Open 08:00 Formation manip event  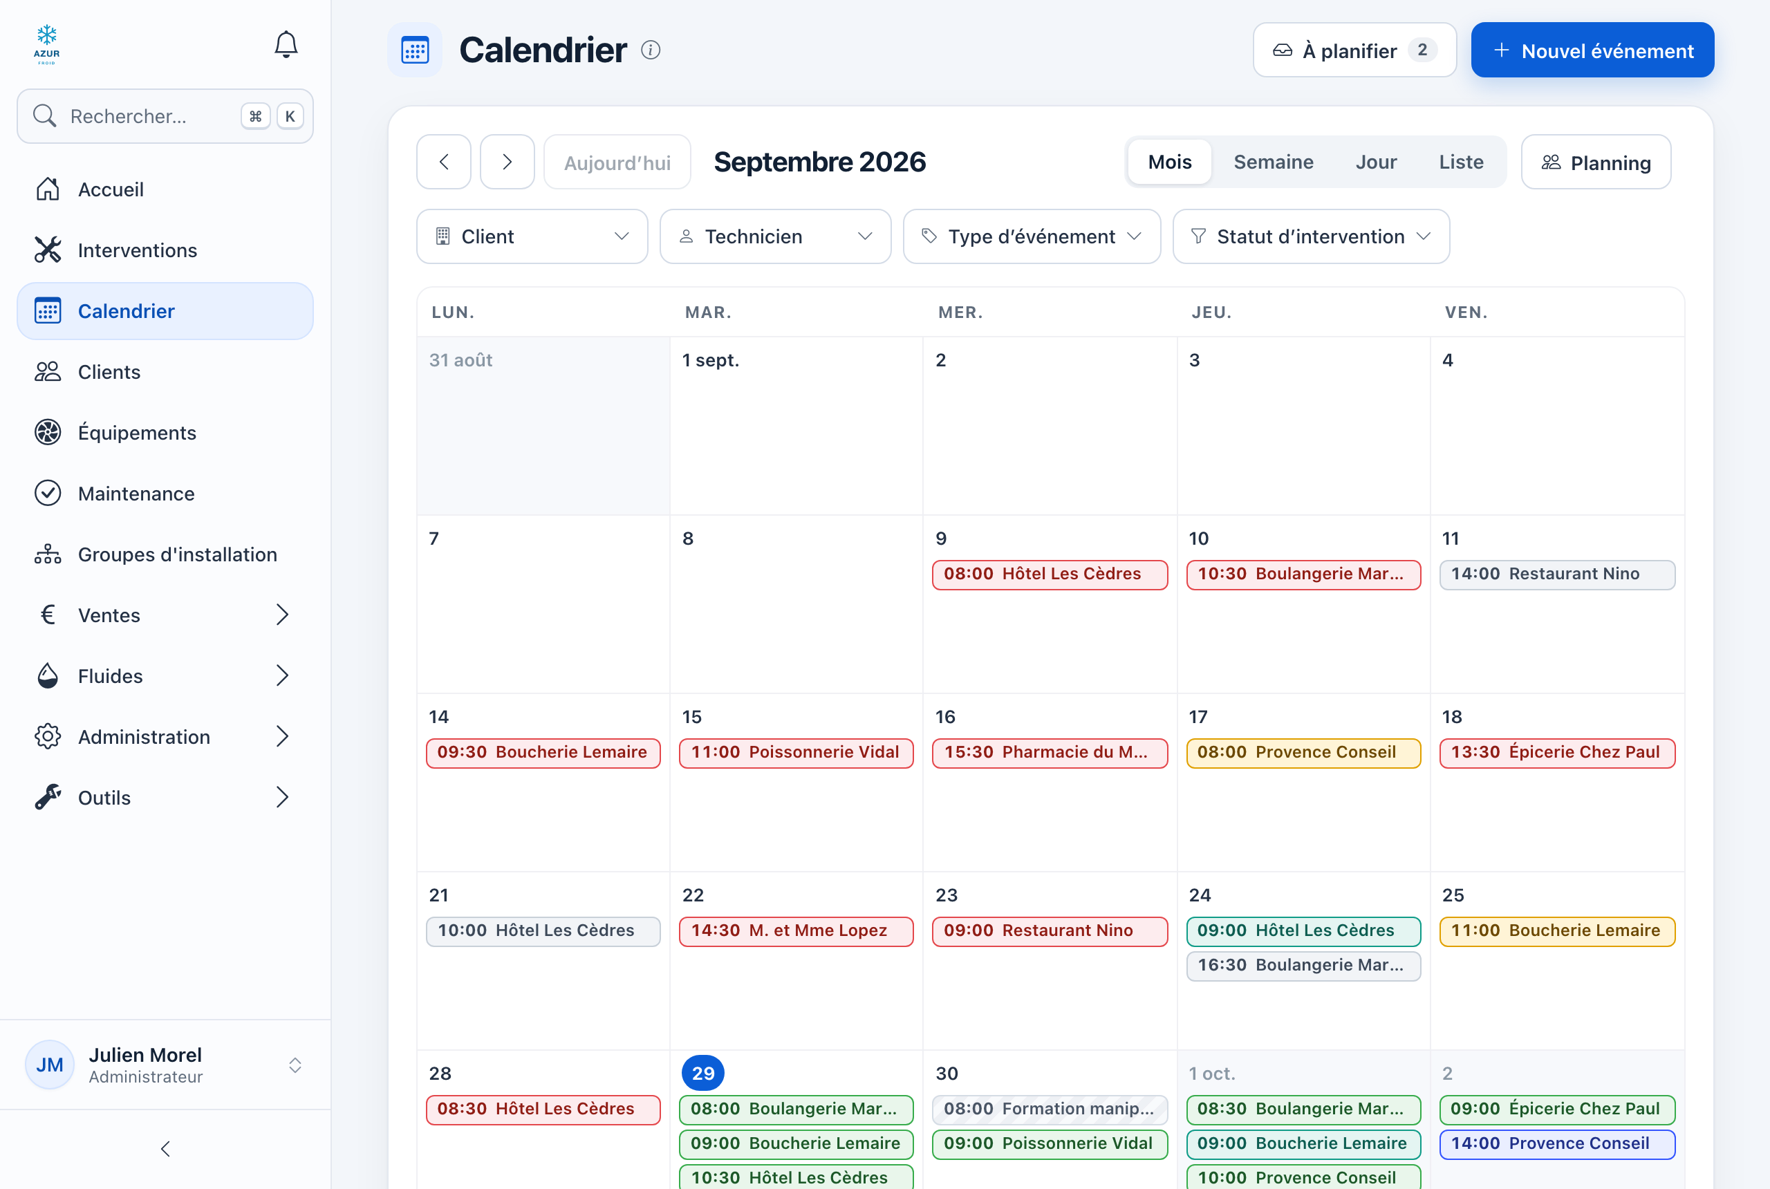click(1050, 1109)
